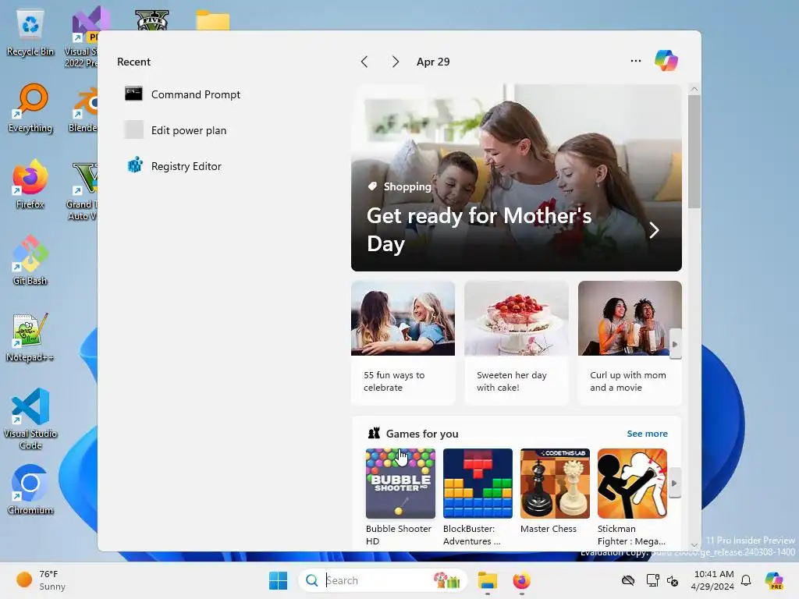This screenshot has height=599, width=799.
Task: Open the weather widget showing 76°F
Action: [x=42, y=580]
